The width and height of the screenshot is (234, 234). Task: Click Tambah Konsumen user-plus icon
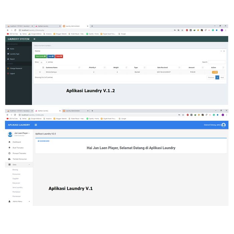coord(9,159)
